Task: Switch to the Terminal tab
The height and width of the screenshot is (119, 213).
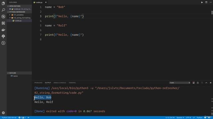Action: pyautogui.click(x=72, y=83)
